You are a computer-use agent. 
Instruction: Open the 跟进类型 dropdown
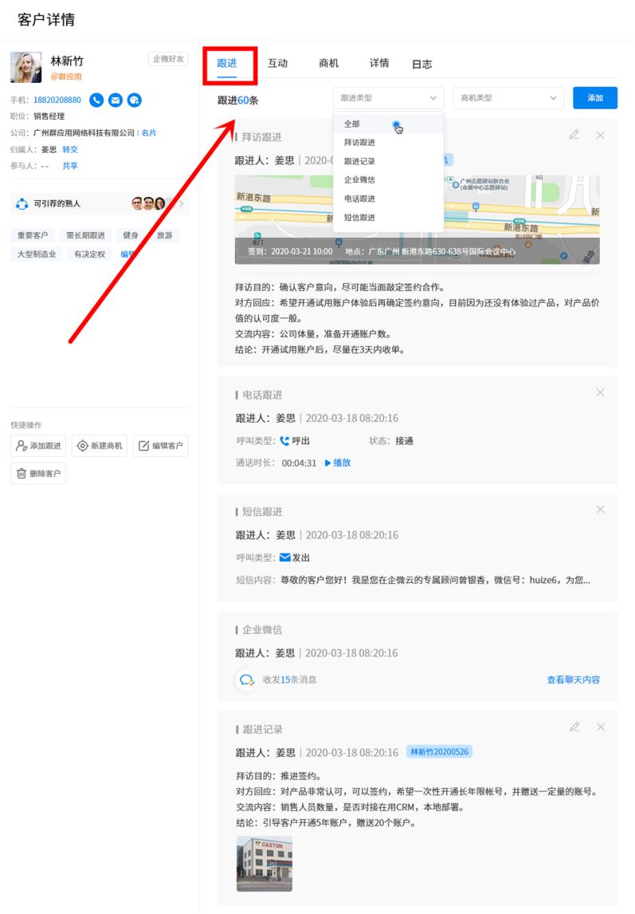tap(388, 98)
